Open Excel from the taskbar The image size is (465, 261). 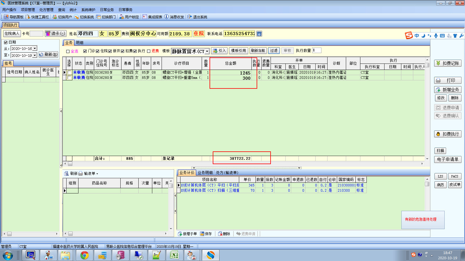click(175, 255)
